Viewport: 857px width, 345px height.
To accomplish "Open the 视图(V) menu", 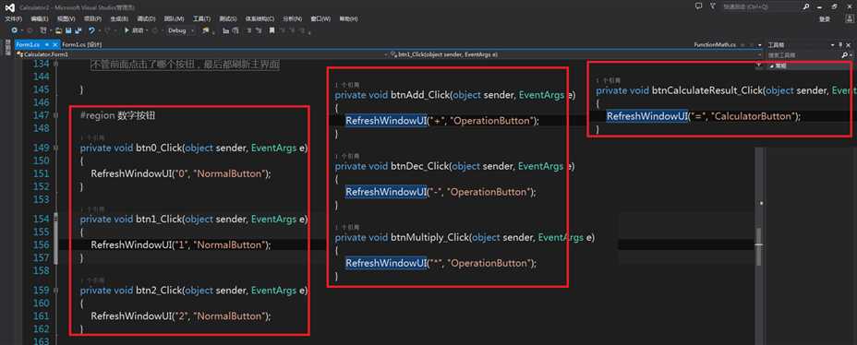I will click(66, 18).
